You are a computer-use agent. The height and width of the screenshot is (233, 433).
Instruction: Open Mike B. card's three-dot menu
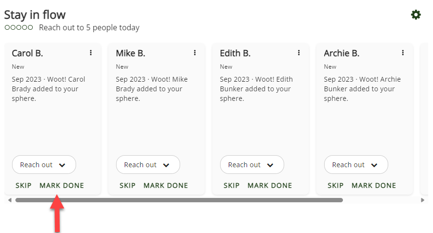click(x=195, y=53)
